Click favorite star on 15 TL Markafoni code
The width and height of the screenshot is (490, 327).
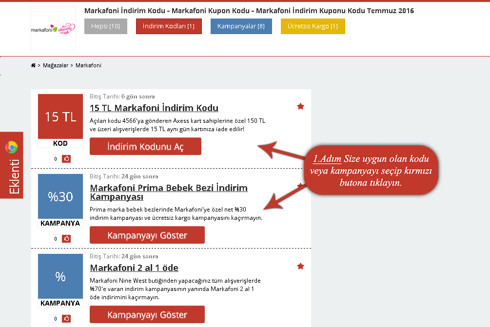click(x=301, y=107)
